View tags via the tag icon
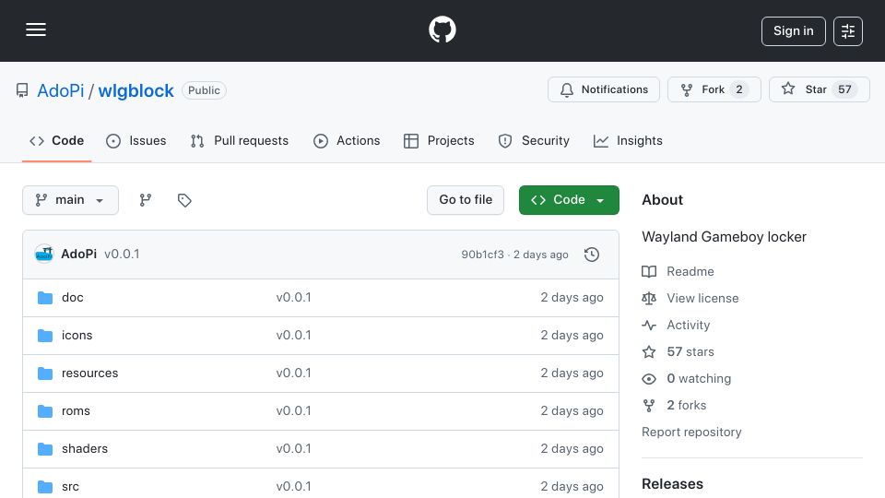Image resolution: width=885 pixels, height=498 pixels. pyautogui.click(x=184, y=200)
